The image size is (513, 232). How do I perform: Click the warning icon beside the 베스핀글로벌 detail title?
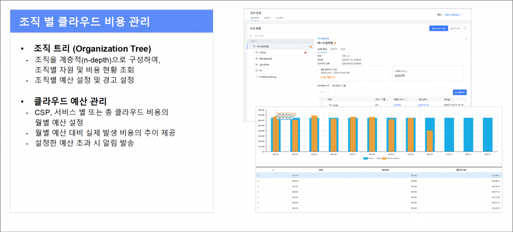335,43
